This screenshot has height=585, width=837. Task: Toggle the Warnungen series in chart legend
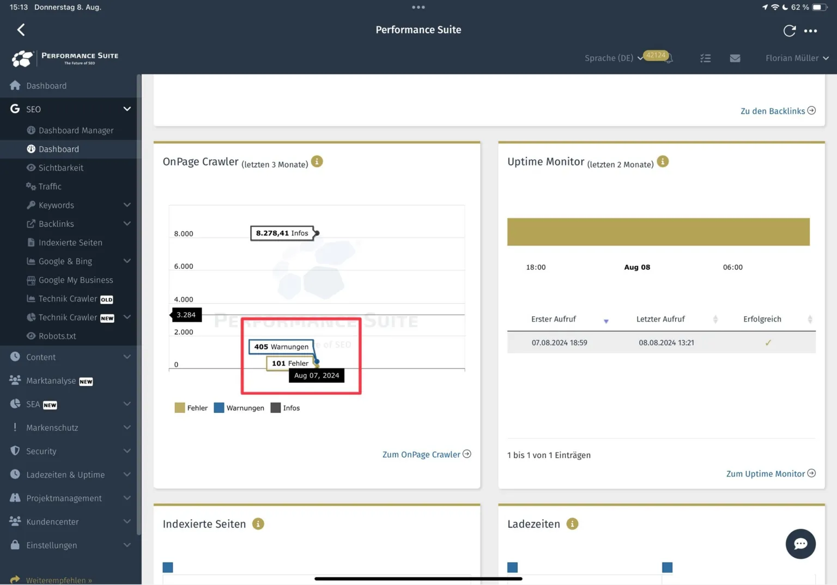point(239,408)
